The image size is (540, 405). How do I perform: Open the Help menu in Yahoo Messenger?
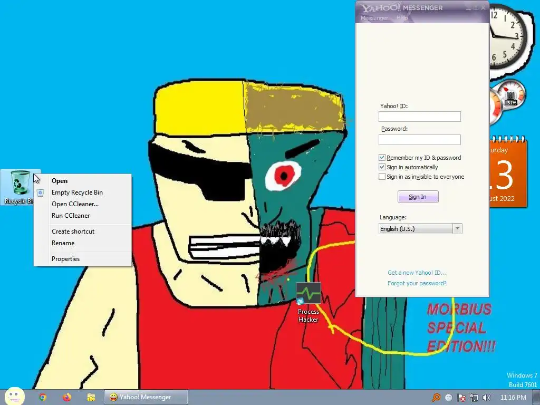click(402, 17)
